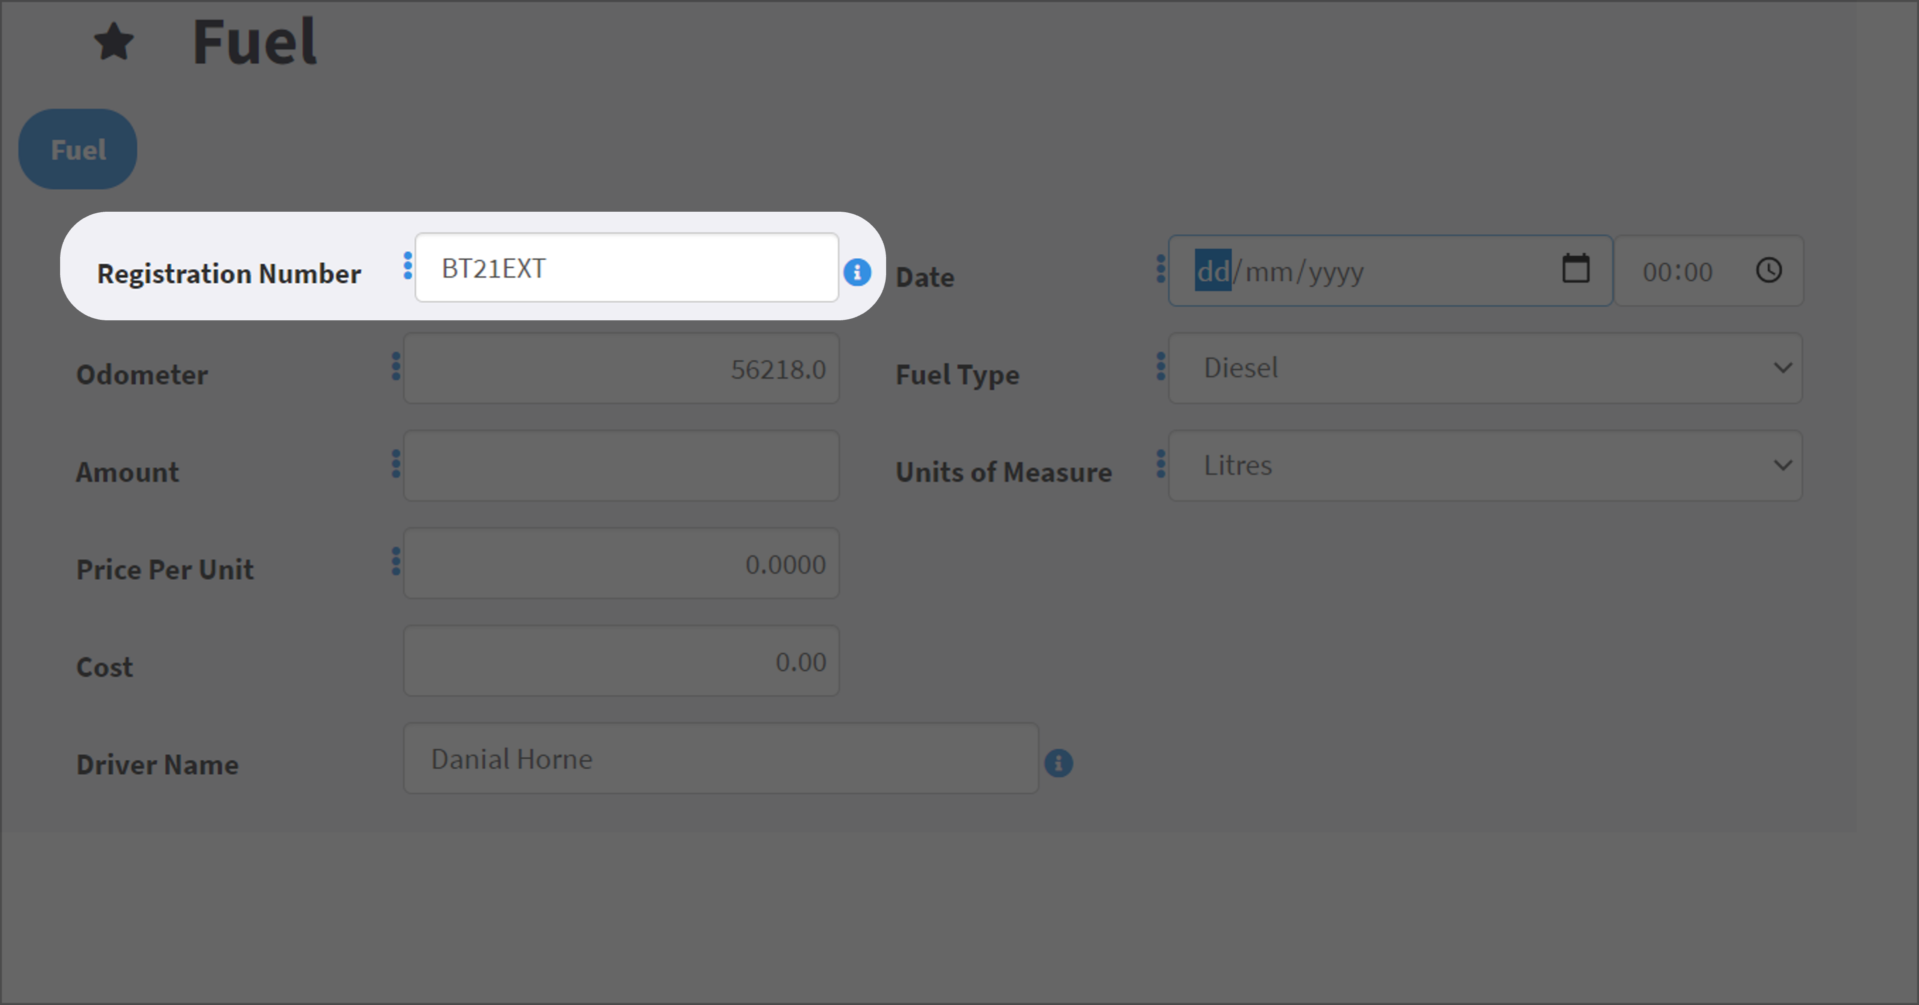Click the info icon next to Registration Number
This screenshot has width=1919, height=1005.
pos(858,272)
